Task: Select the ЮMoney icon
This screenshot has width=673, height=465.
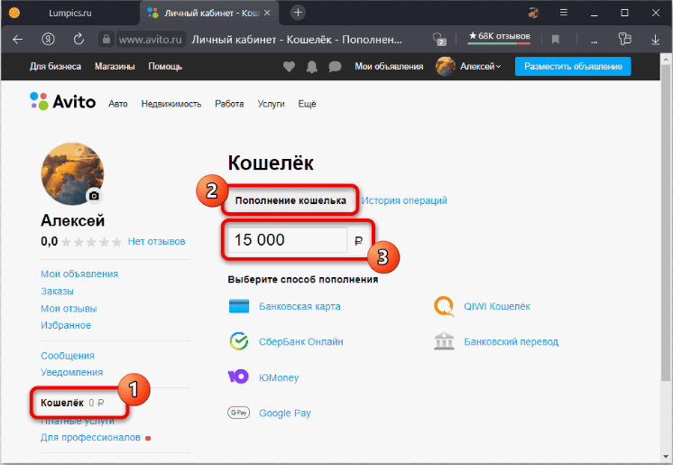Action: [x=238, y=377]
